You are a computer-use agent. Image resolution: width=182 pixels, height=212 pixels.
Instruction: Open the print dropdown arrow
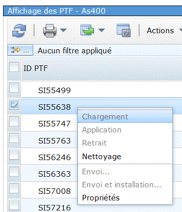coord(63,30)
